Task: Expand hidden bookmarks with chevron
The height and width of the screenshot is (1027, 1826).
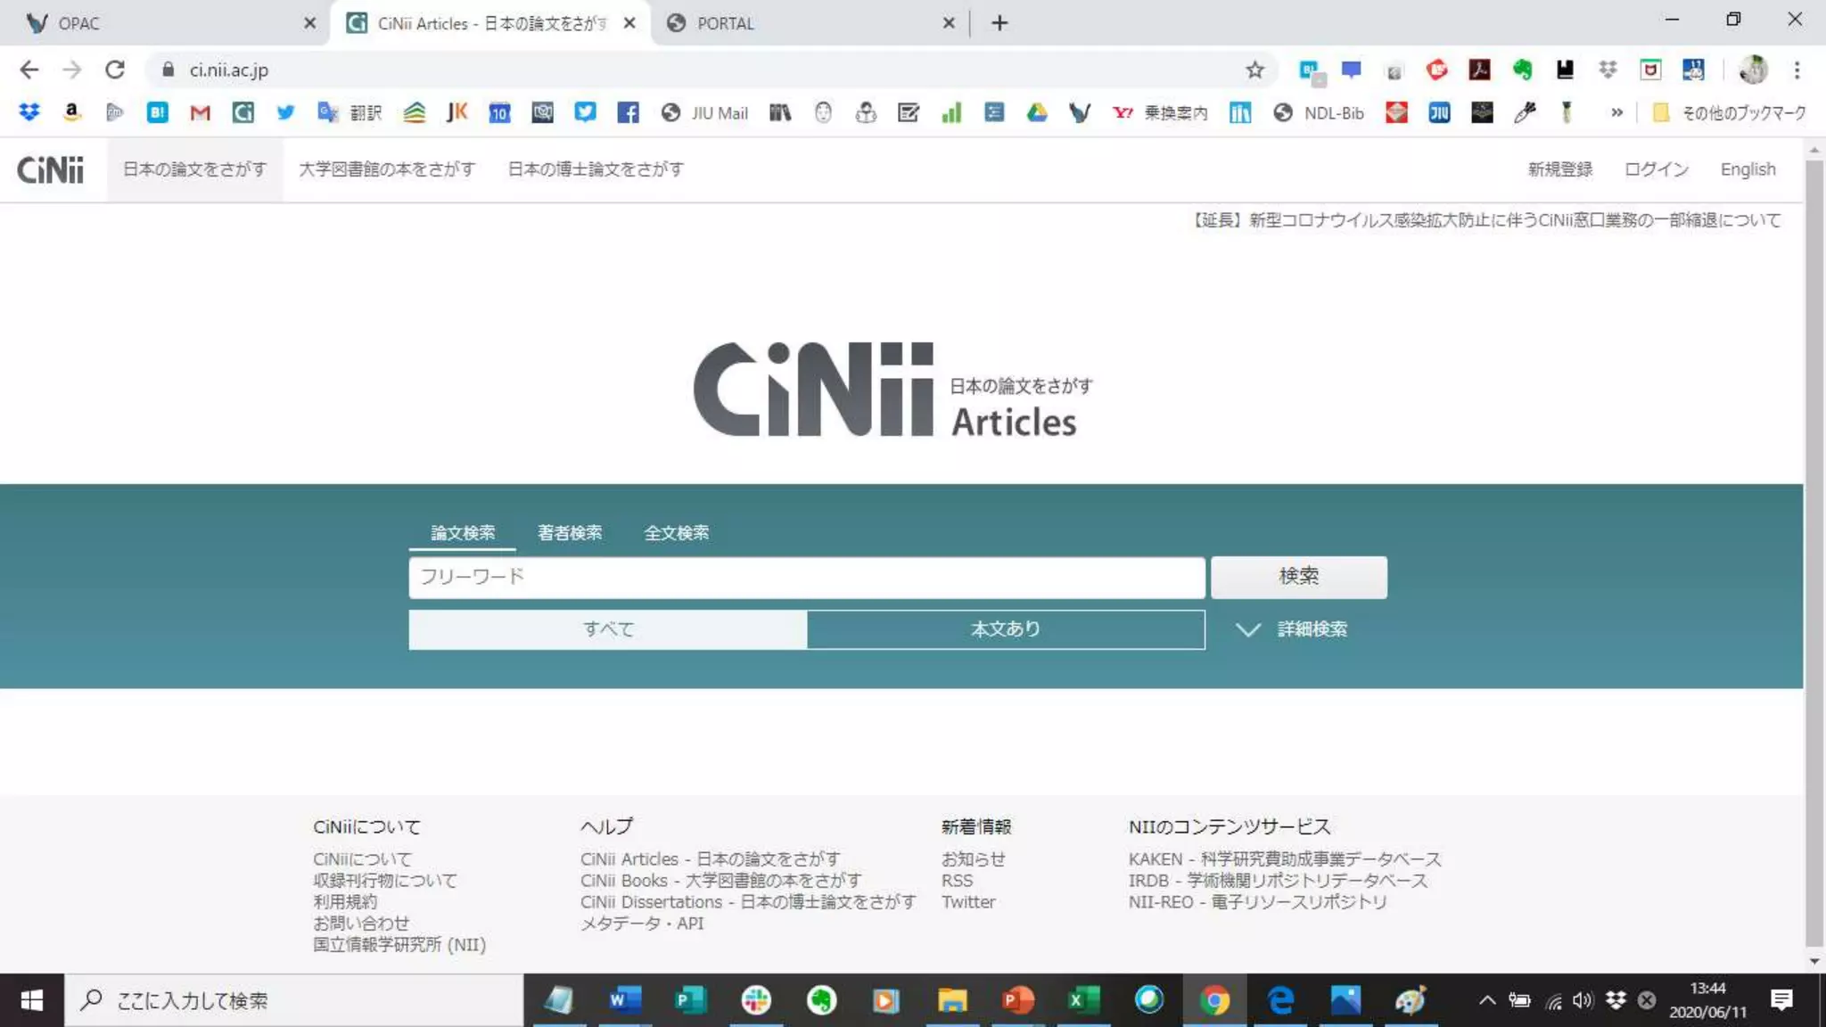Action: [1616, 112]
